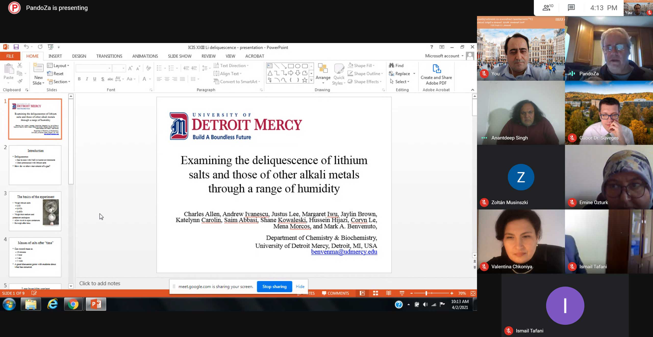Open the Google Meet chat panel
This screenshot has width=653, height=337.
(x=571, y=8)
